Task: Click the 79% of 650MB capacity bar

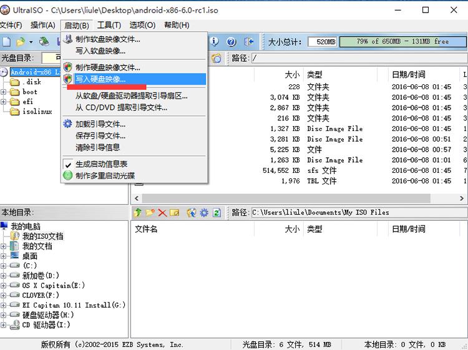Action: [402, 42]
